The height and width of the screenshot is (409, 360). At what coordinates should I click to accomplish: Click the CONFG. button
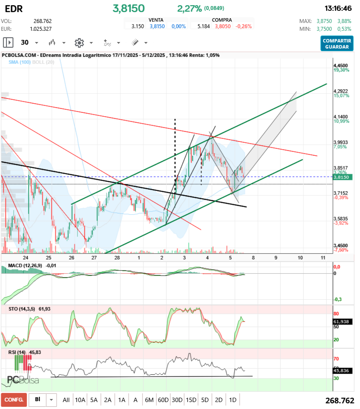pyautogui.click(x=14, y=400)
